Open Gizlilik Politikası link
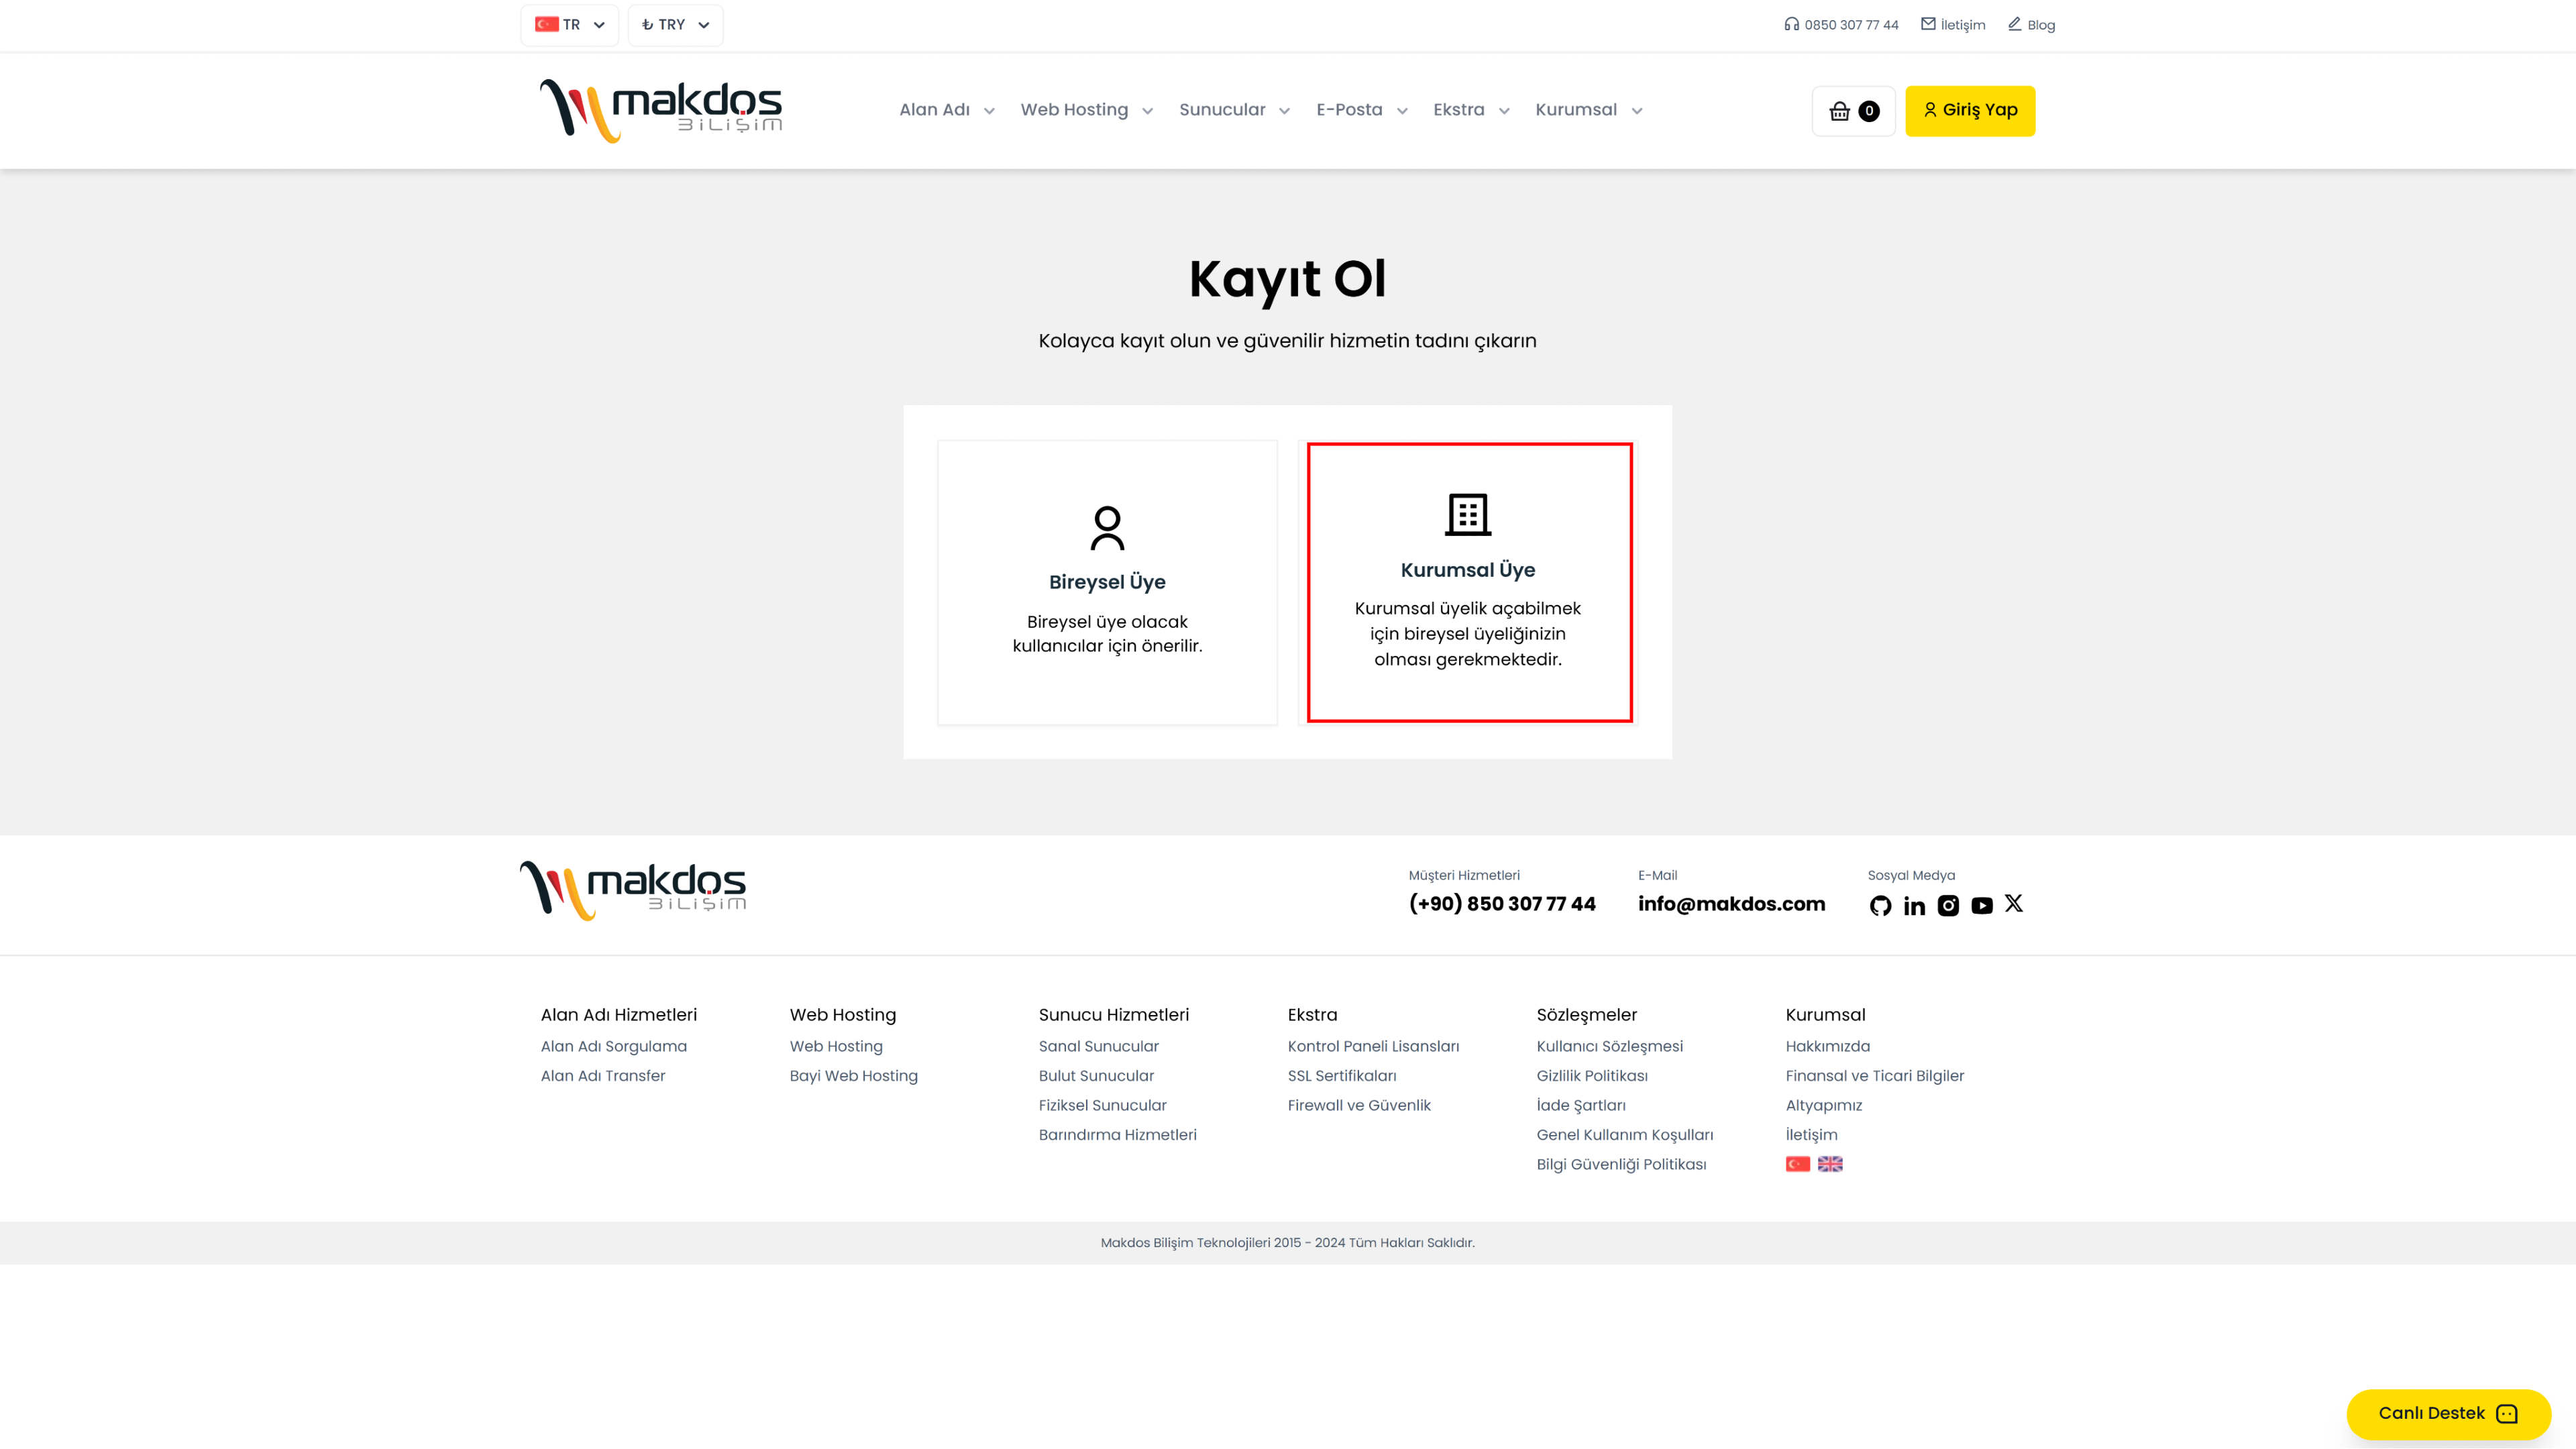 click(x=1592, y=1076)
